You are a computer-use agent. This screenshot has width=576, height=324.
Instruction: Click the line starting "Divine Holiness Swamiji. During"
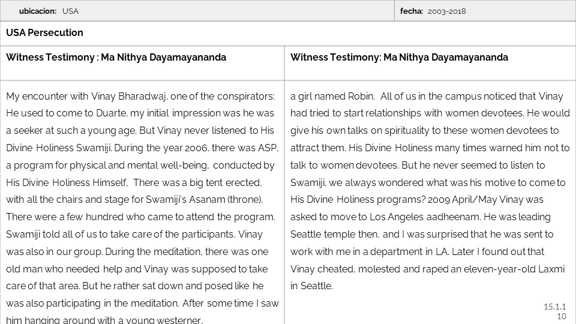click(x=140, y=148)
